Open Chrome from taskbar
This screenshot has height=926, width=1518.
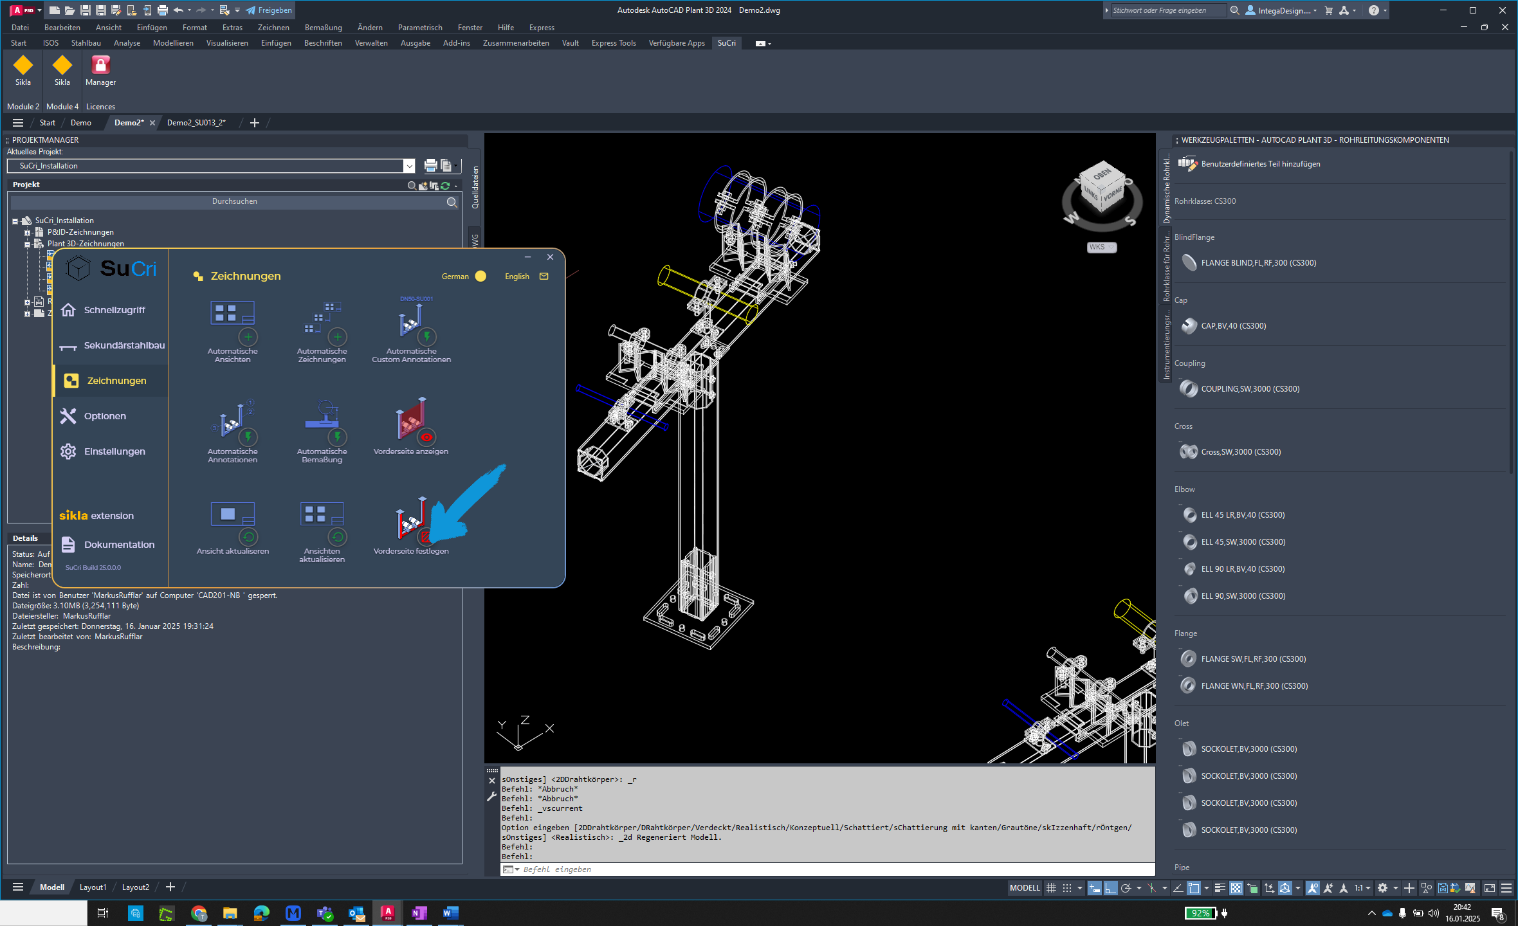pos(199,913)
